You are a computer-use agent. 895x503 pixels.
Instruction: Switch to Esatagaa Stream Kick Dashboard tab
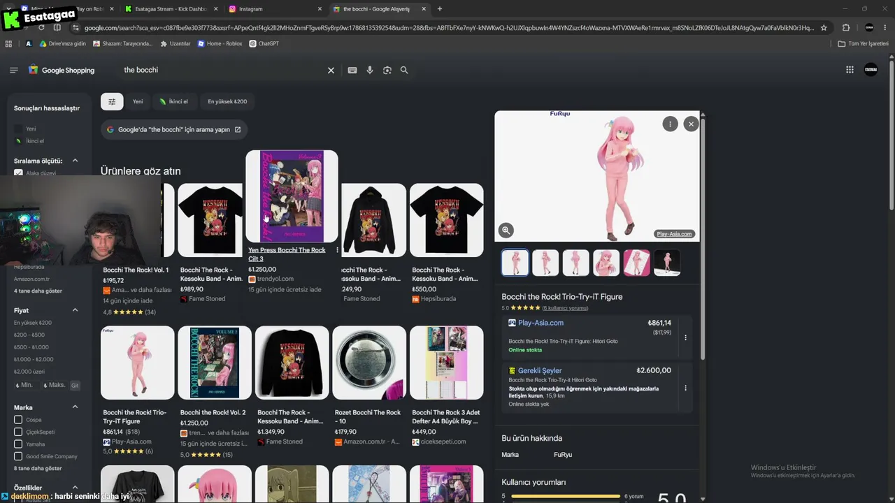pos(170,9)
